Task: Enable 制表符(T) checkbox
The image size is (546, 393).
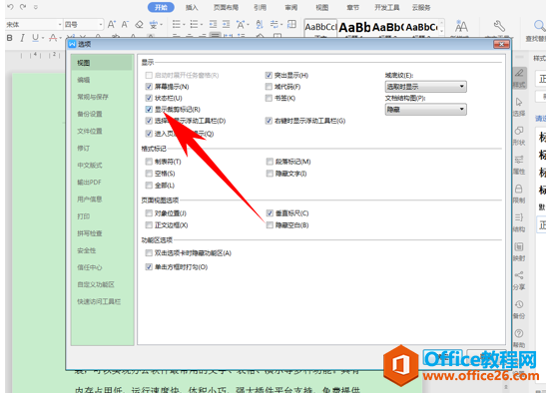Action: tap(149, 162)
